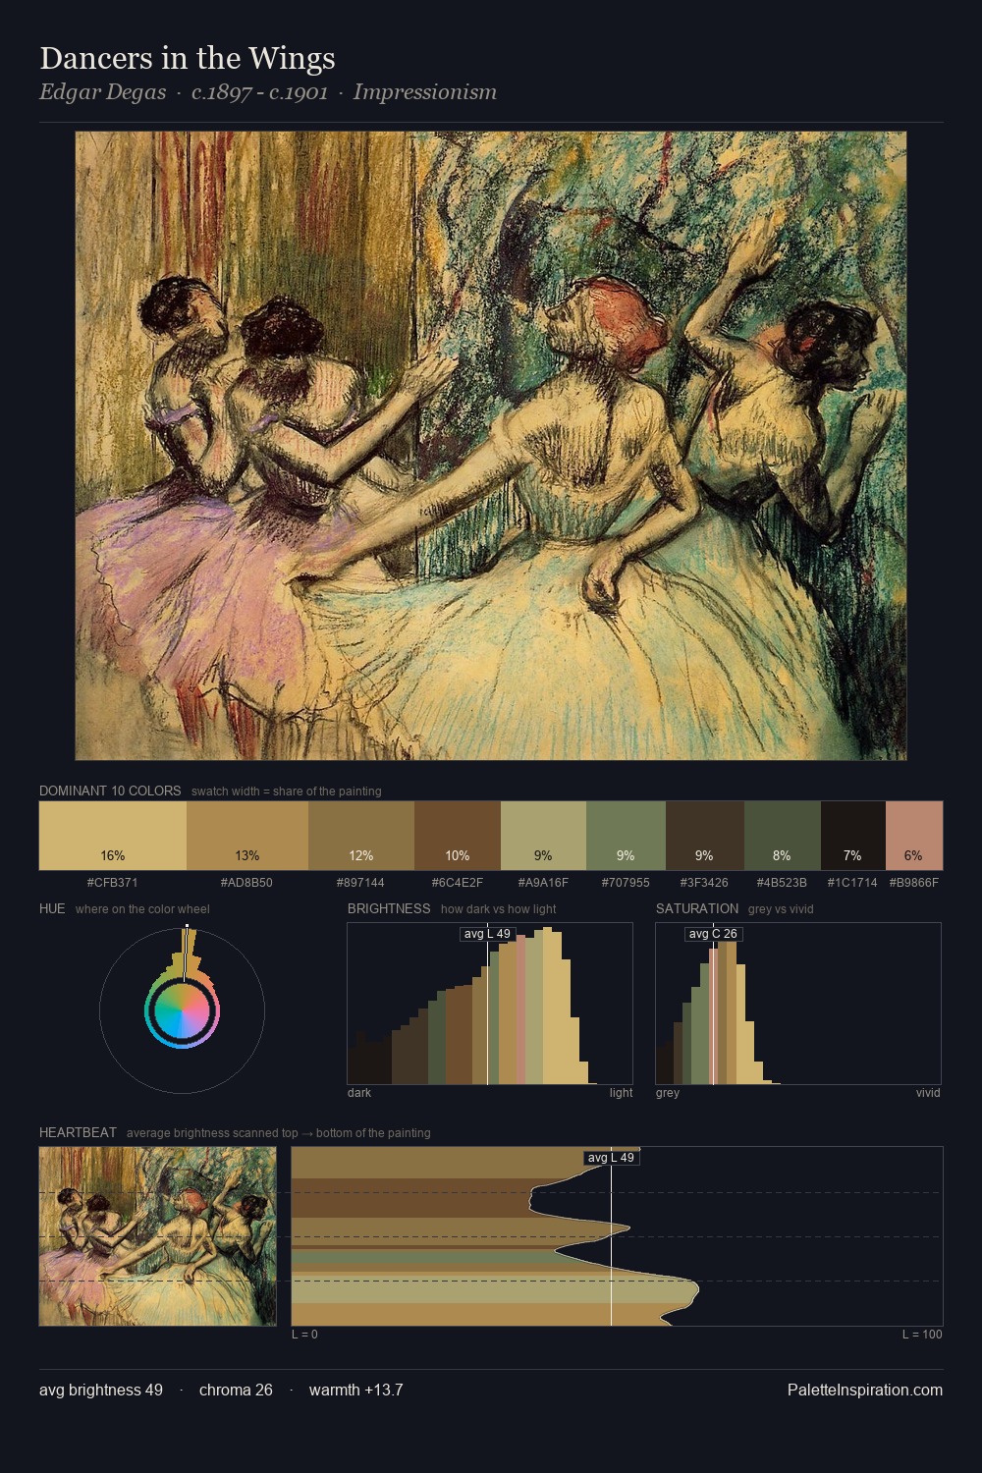Choose the #3F3426 dark swatch
Screen dimensions: 982x1473
(705, 836)
